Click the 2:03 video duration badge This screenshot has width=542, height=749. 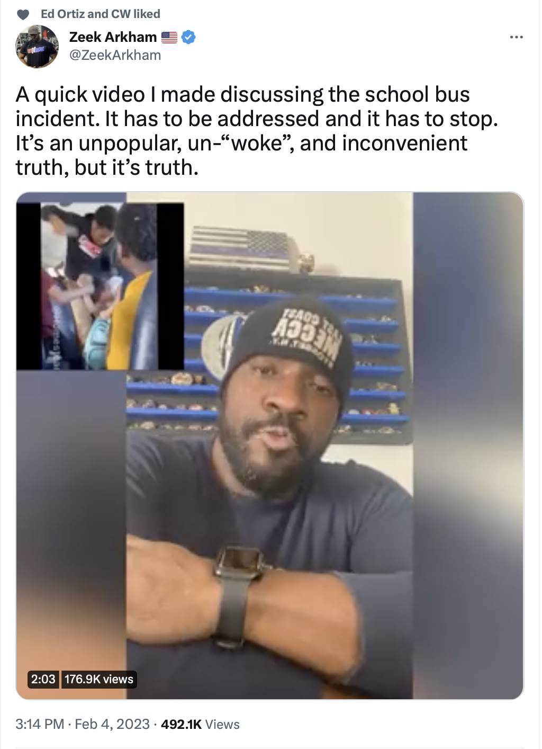43,679
